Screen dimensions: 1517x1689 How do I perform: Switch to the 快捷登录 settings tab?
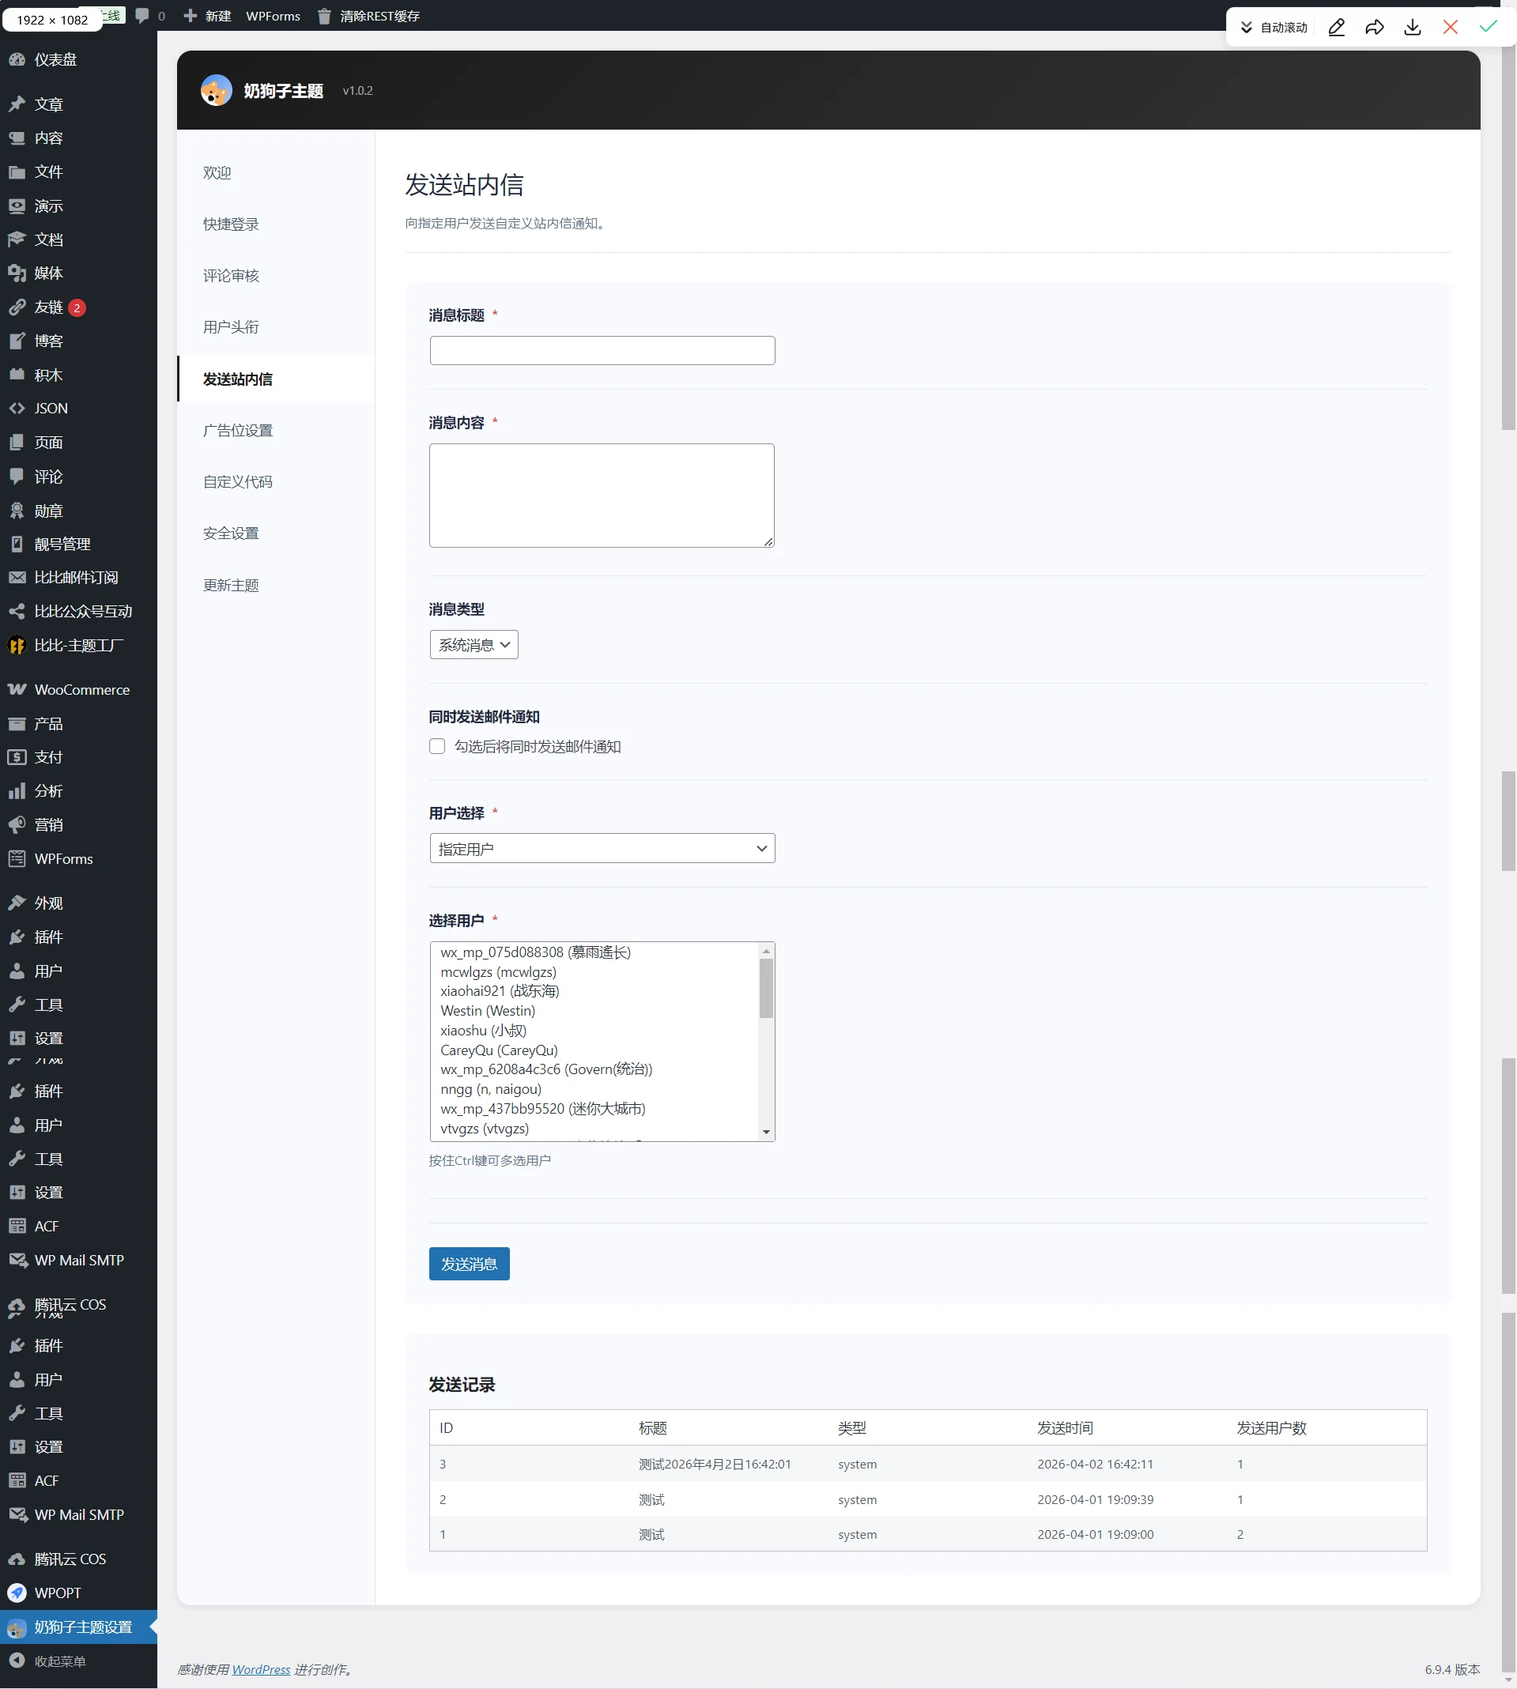click(276, 224)
